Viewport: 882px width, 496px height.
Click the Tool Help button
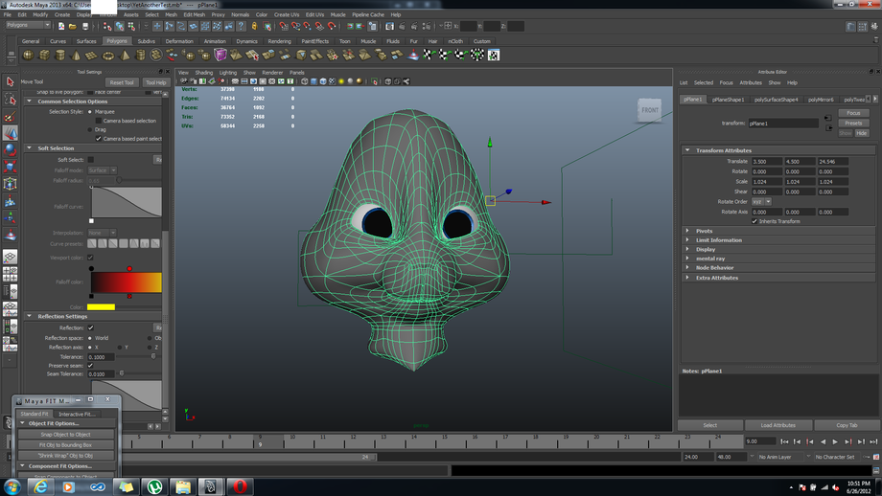(x=156, y=82)
